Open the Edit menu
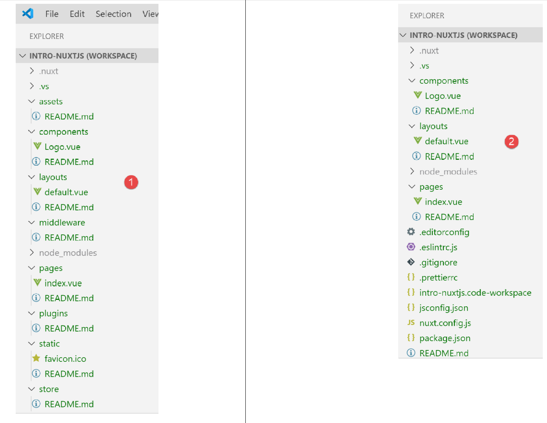The width and height of the screenshot is (547, 423). pyautogui.click(x=77, y=14)
